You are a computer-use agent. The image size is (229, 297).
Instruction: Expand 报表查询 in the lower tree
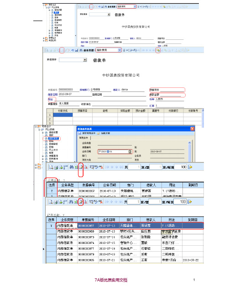43,159
